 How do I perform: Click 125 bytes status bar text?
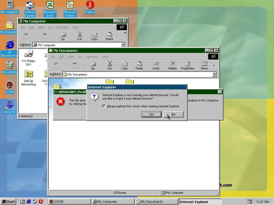pos(120,193)
